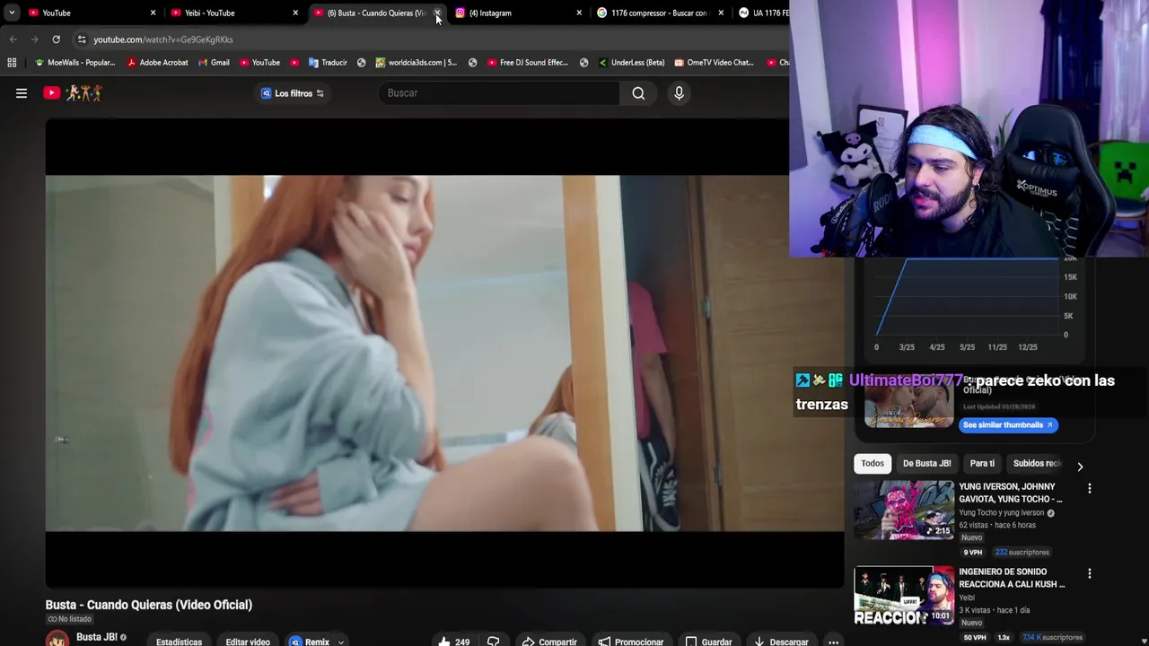This screenshot has width=1149, height=646.
Task: Open the Busta JB! channel avatar
Action: (57, 638)
